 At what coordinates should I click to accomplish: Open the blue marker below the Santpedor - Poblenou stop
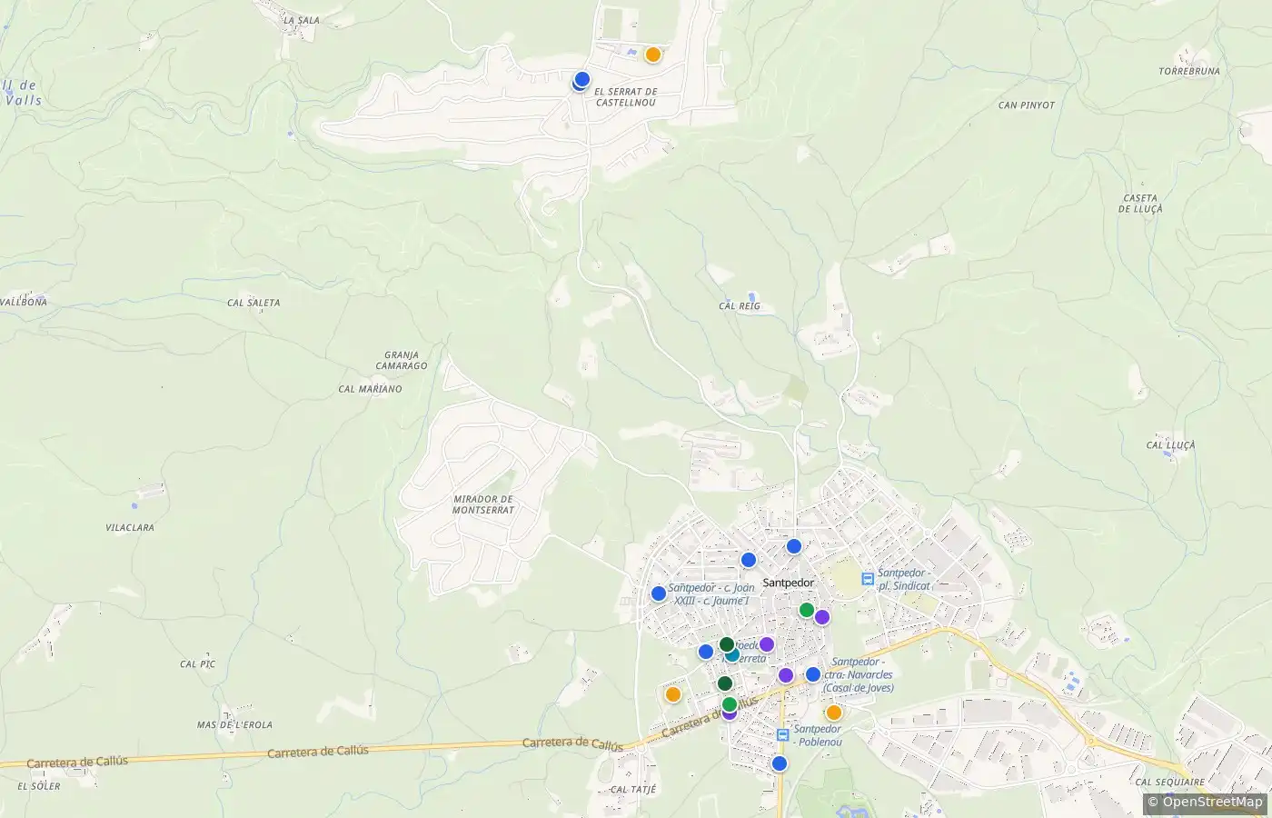[779, 763]
